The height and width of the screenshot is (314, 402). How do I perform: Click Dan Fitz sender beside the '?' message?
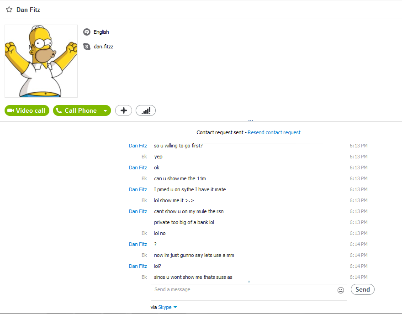coord(138,244)
